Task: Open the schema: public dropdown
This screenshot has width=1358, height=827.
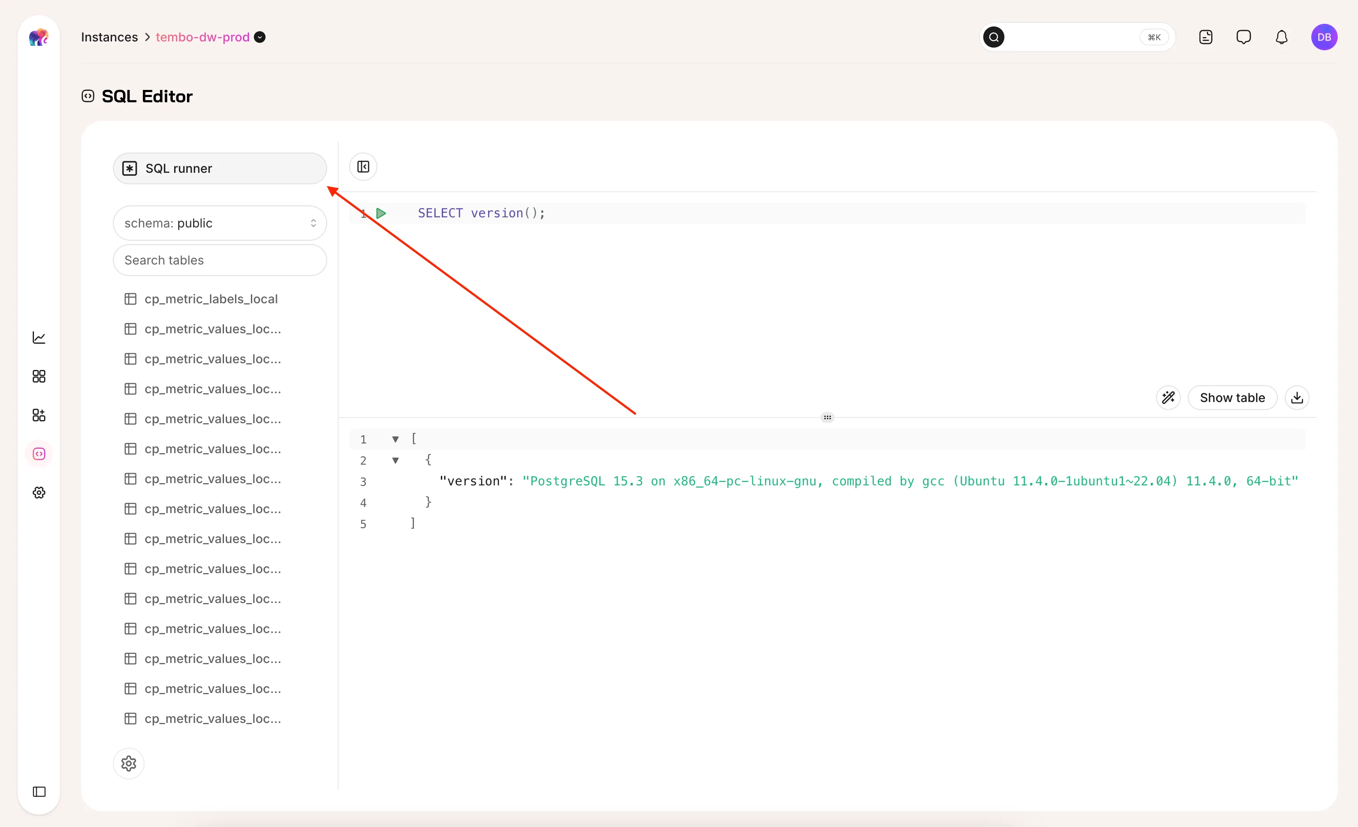Action: tap(220, 223)
